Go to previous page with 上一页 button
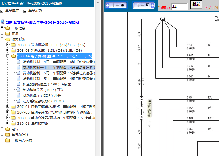This screenshot has height=156, width=219. (x=116, y=5)
